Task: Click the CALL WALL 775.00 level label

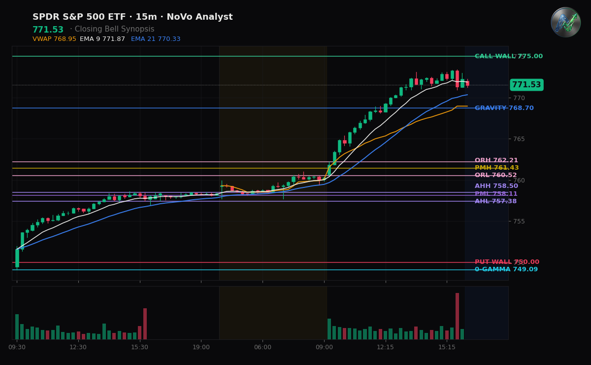Action: click(509, 56)
